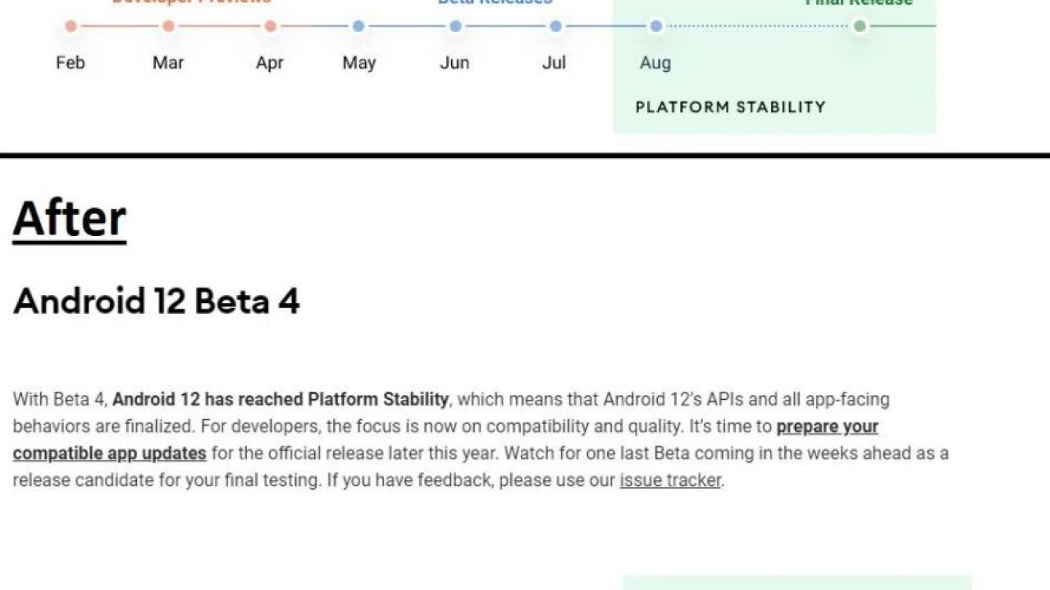Click the PLATFORM STABILITY label

pos(730,107)
